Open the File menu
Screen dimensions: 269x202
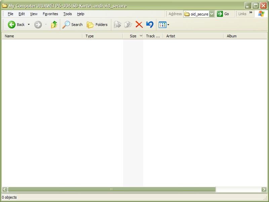10,14
